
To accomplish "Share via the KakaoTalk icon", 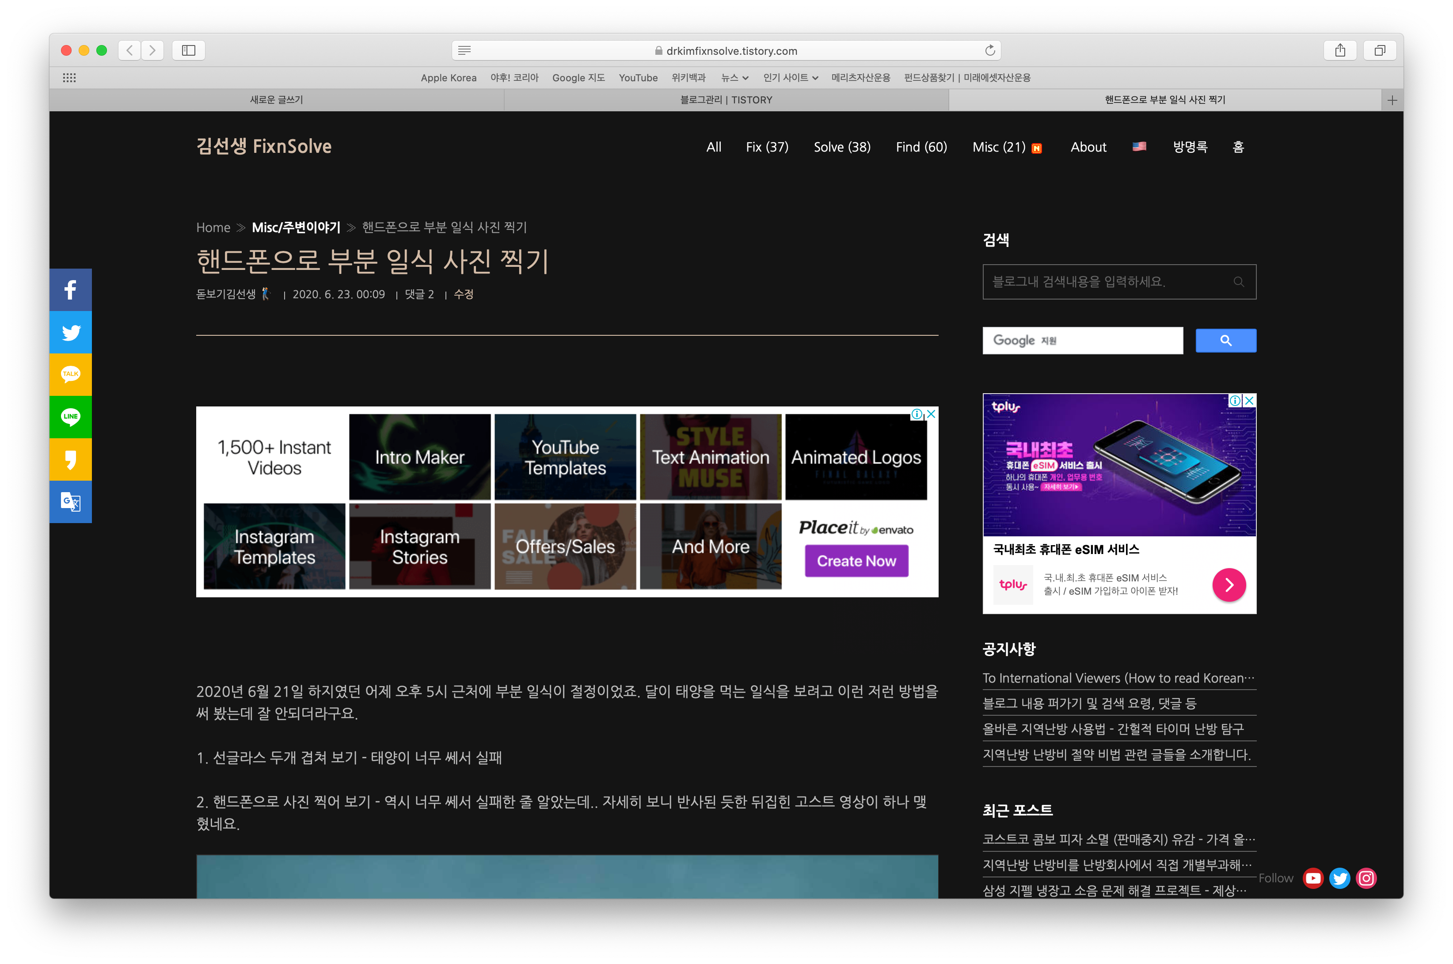I will click(70, 374).
